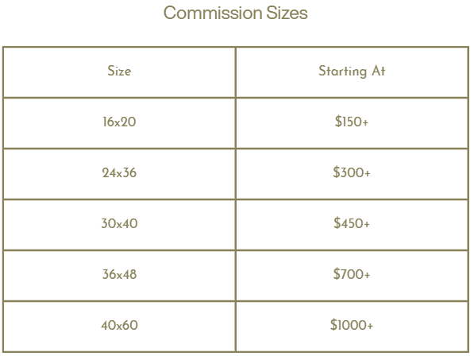Click the x in 40x60
Image resolution: width=474 pixels, height=356 pixels.
tap(119, 326)
